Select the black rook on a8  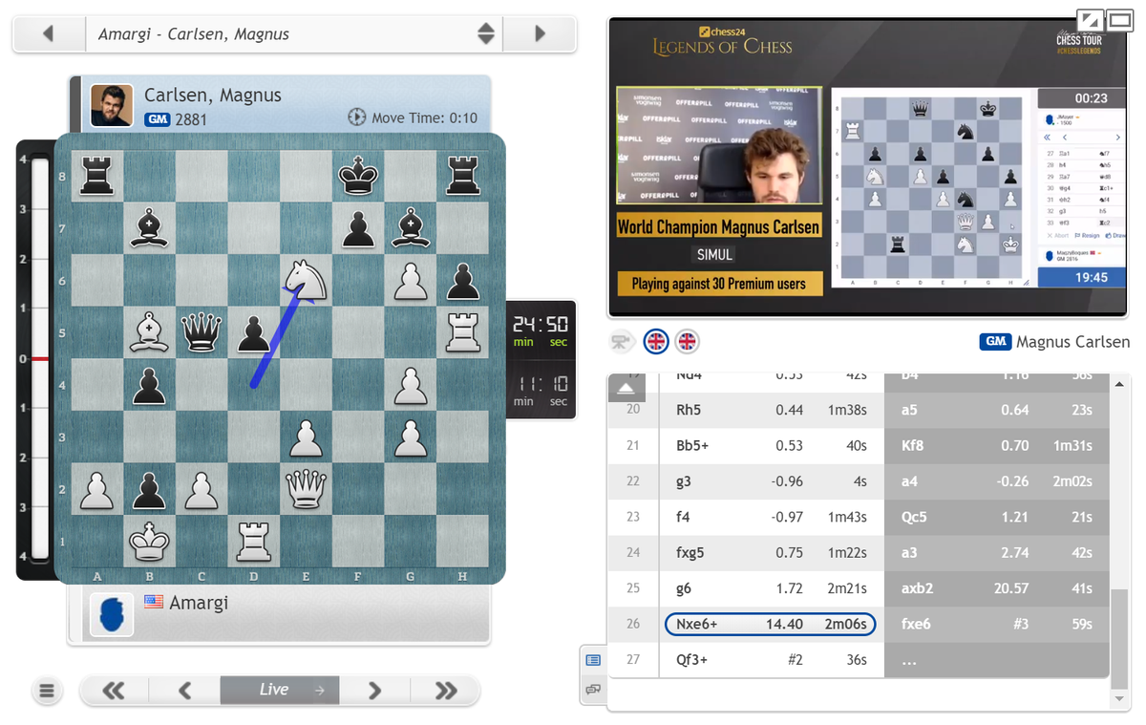[98, 177]
